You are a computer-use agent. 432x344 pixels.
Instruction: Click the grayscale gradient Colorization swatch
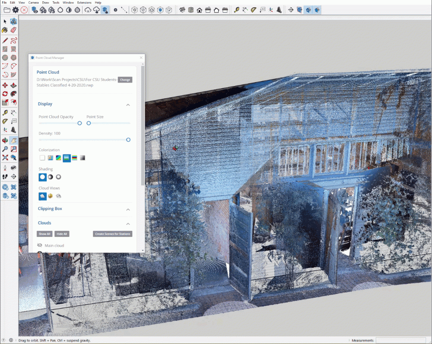click(82, 158)
